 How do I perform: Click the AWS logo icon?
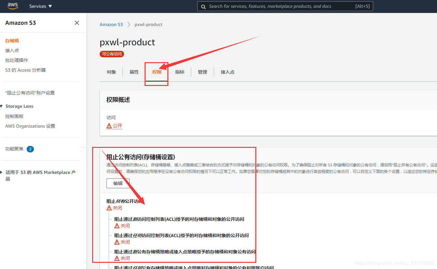[13, 6]
